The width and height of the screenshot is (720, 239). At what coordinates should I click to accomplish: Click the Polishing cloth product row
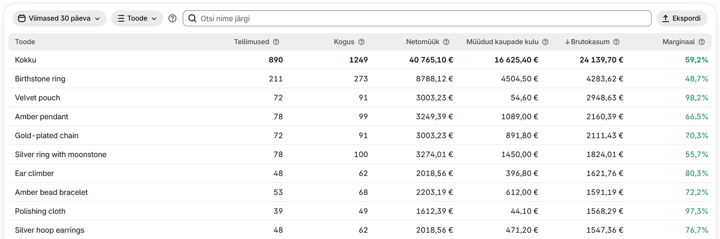coord(360,211)
